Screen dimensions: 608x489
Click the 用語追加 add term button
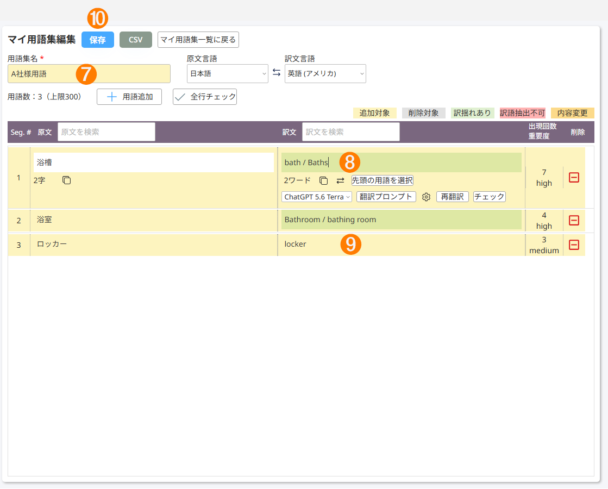point(129,97)
